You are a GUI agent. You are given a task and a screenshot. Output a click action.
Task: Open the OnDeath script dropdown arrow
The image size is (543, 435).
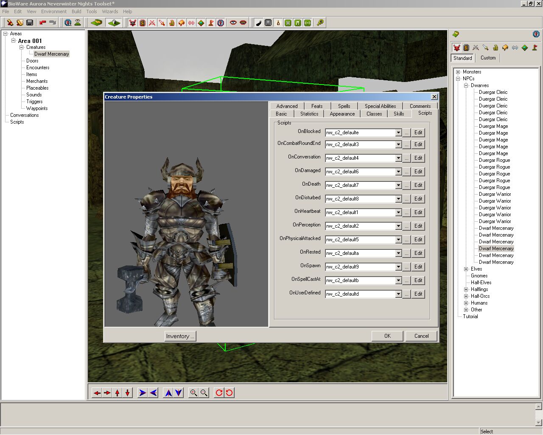(398, 185)
